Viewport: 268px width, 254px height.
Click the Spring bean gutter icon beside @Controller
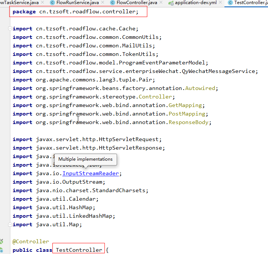click(x=2, y=241)
